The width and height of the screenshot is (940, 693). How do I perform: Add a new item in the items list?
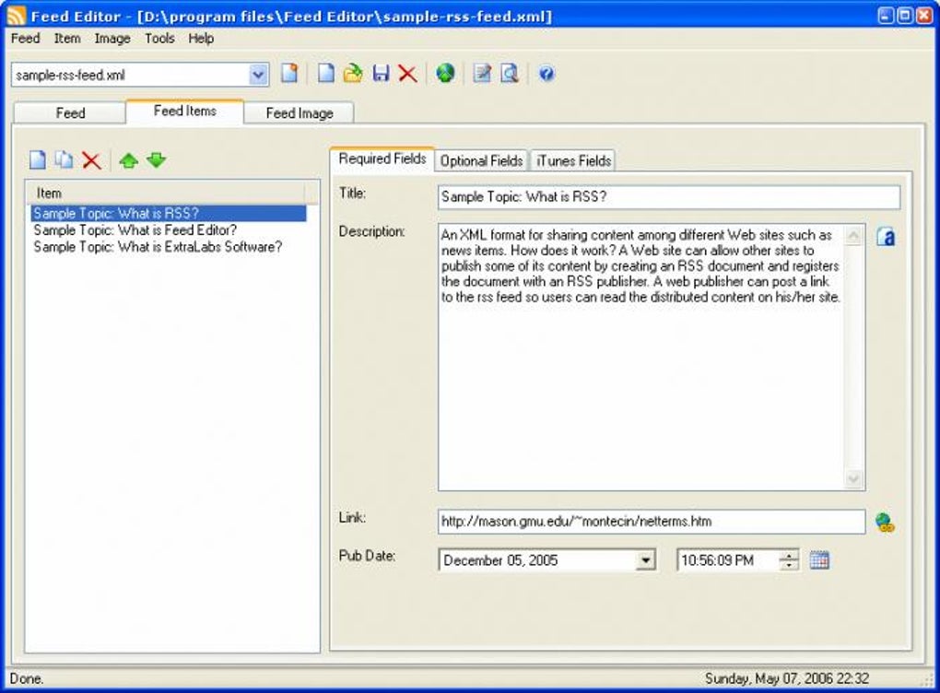pos(38,160)
